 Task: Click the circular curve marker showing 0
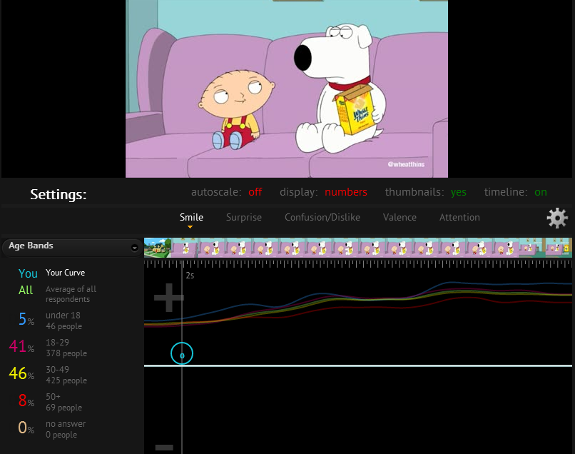[x=182, y=353]
